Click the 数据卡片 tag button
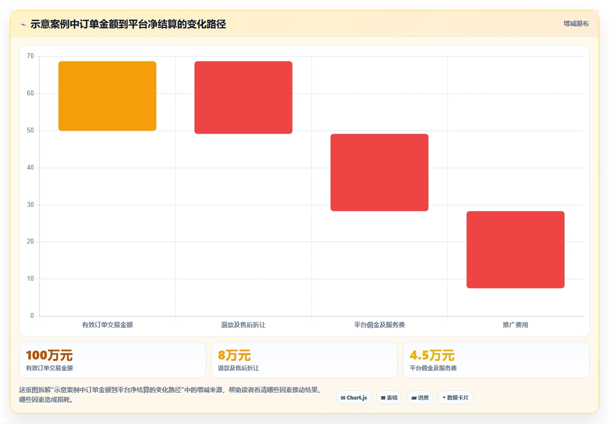 tap(456, 398)
